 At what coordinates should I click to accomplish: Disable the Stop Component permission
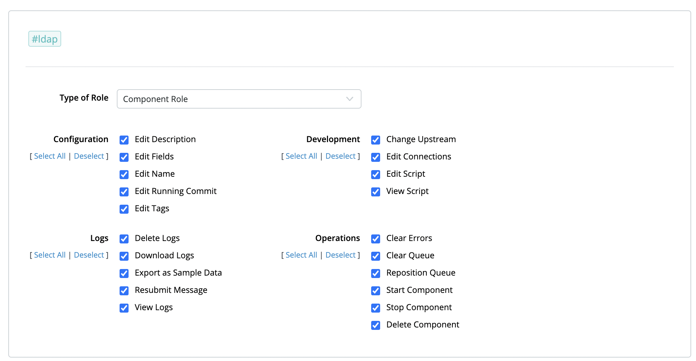tap(376, 308)
